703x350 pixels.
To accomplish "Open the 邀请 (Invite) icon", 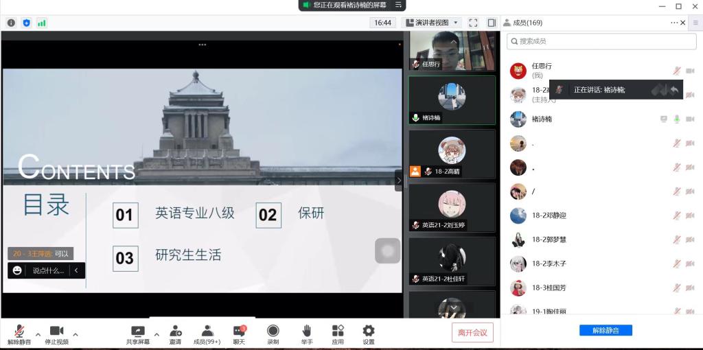I will (x=175, y=331).
